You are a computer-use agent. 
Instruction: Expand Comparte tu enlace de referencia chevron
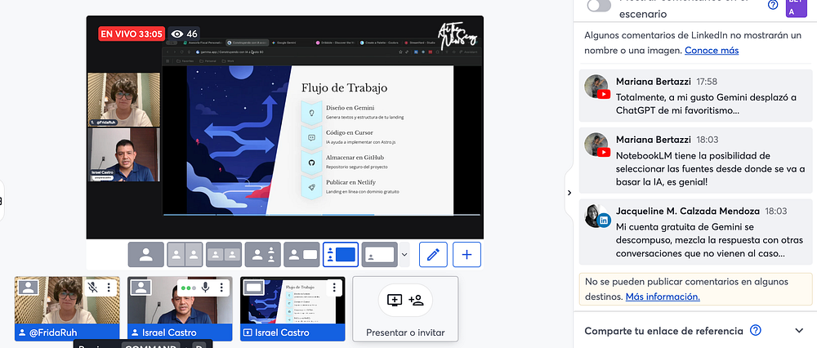tap(799, 331)
